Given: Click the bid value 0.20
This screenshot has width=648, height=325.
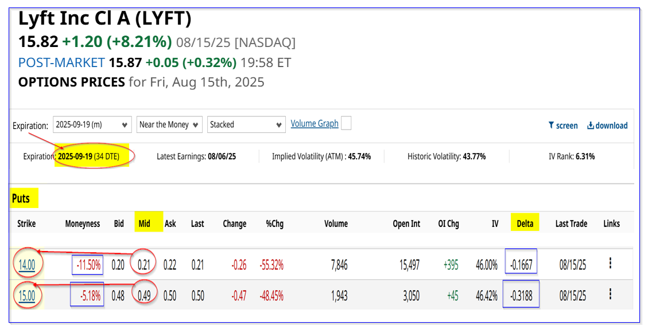Looking at the screenshot, I should point(118,265).
